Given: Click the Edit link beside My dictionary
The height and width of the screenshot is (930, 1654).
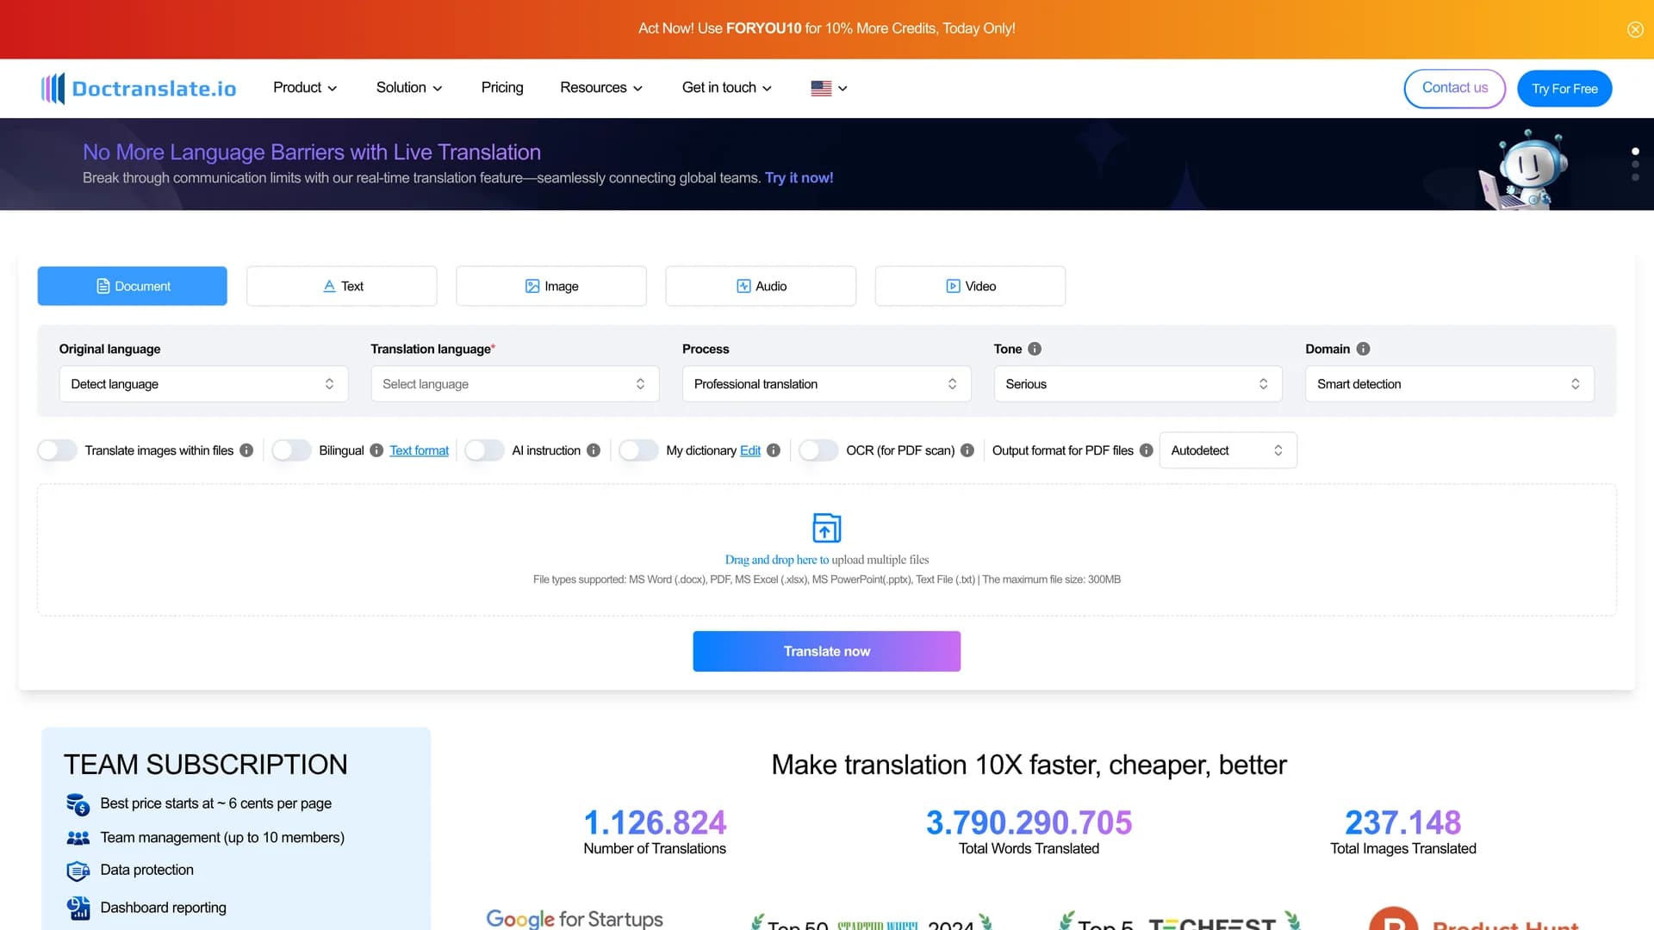Looking at the screenshot, I should pyautogui.click(x=750, y=450).
